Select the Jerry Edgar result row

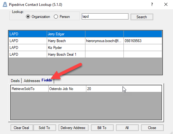[x=85, y=34]
